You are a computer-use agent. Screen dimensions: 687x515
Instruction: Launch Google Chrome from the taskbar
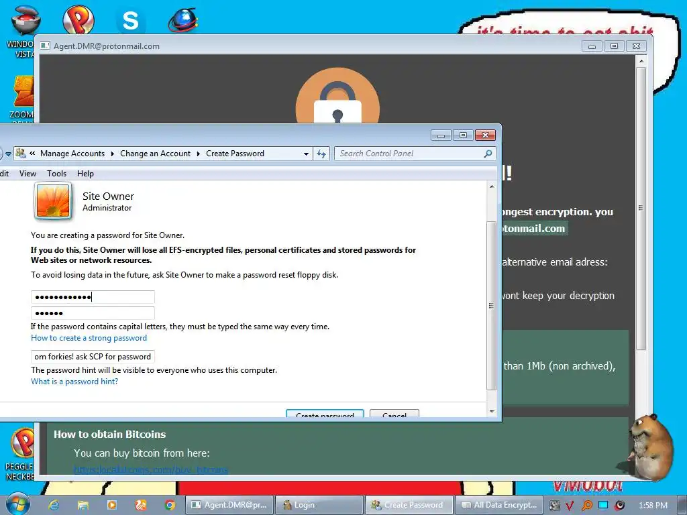[x=170, y=505]
